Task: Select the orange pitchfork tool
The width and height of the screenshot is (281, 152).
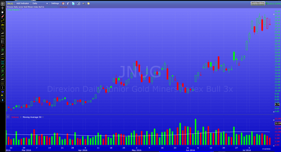Action: coord(2,46)
